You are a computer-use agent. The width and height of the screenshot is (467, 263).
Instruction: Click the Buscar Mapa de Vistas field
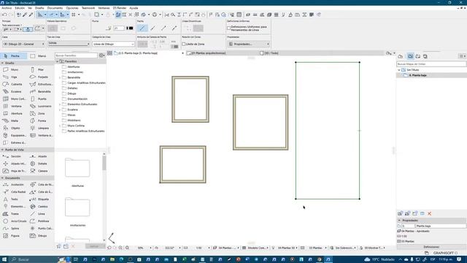pyautogui.click(x=431, y=64)
